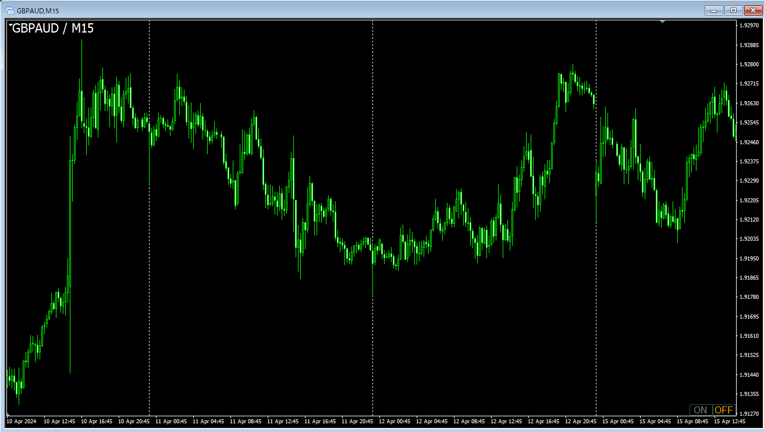Click the gray chart shift triangle marker
This screenshot has width=764, height=432.
pos(662,22)
